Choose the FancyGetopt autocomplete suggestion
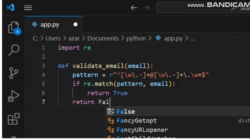The width and height of the screenshot is (250, 140). (x=178, y=121)
